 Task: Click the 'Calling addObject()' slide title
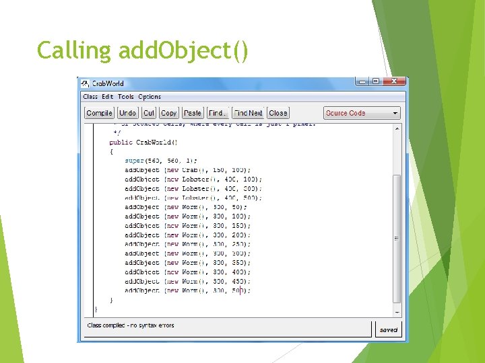click(x=143, y=50)
